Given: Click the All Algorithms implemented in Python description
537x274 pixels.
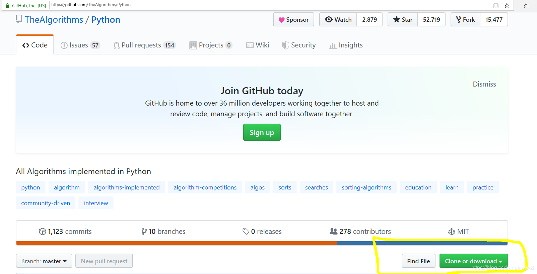Looking at the screenshot, I should 83,171.
